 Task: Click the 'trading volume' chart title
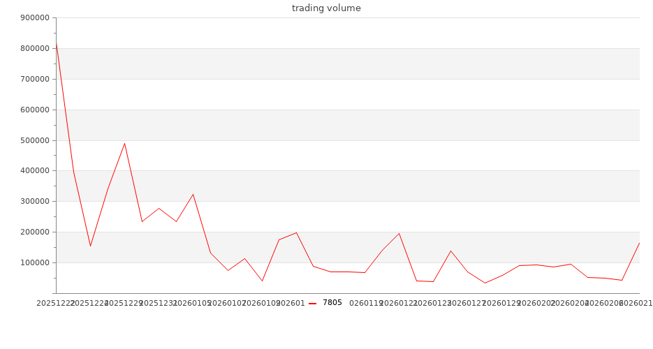click(326, 8)
